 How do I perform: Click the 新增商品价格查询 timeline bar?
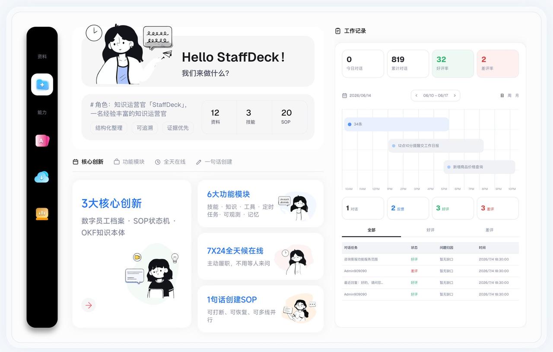pyautogui.click(x=479, y=167)
